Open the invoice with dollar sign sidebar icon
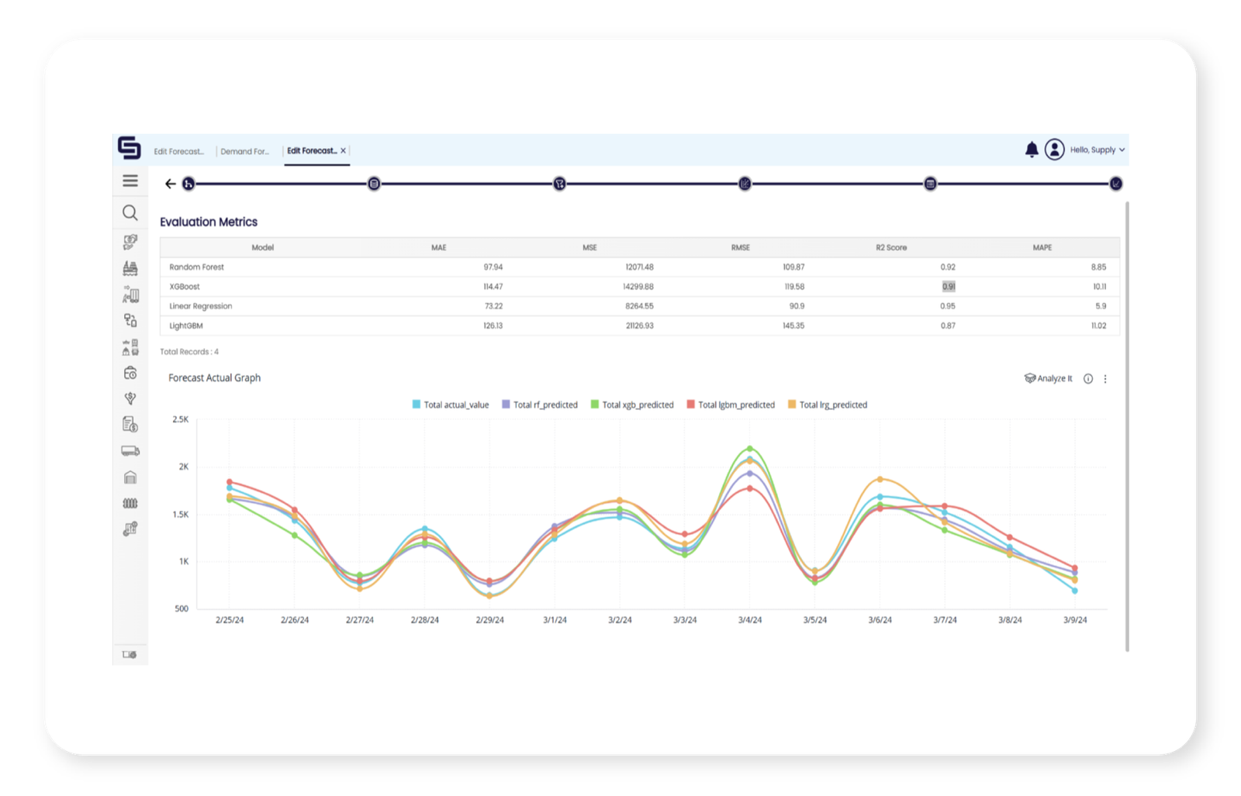 click(130, 426)
